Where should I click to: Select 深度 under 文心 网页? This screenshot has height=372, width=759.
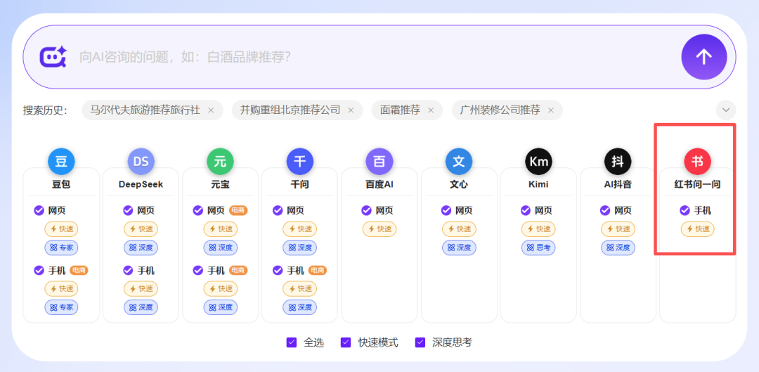coord(459,248)
